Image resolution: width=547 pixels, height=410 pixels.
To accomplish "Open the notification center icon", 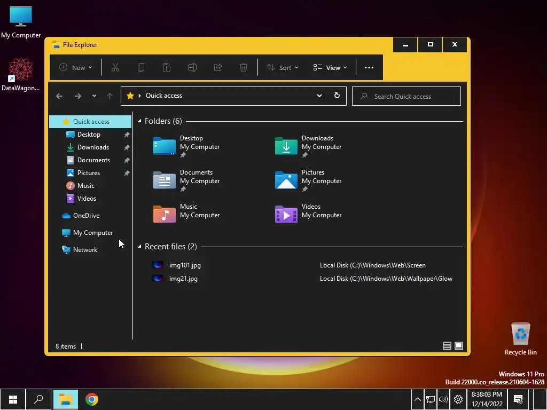I will (518, 399).
